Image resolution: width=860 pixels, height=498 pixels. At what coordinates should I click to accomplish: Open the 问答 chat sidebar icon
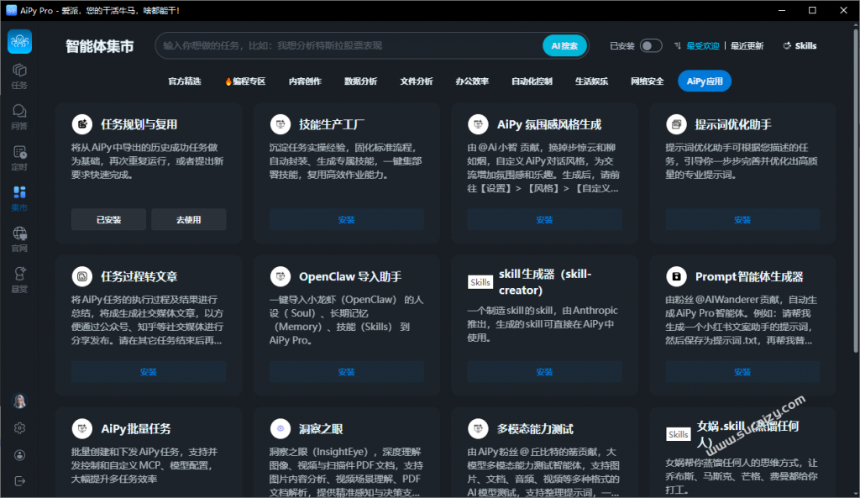20,117
